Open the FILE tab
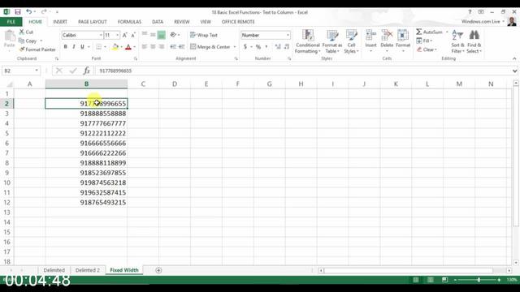The height and width of the screenshot is (292, 520). tap(11, 22)
